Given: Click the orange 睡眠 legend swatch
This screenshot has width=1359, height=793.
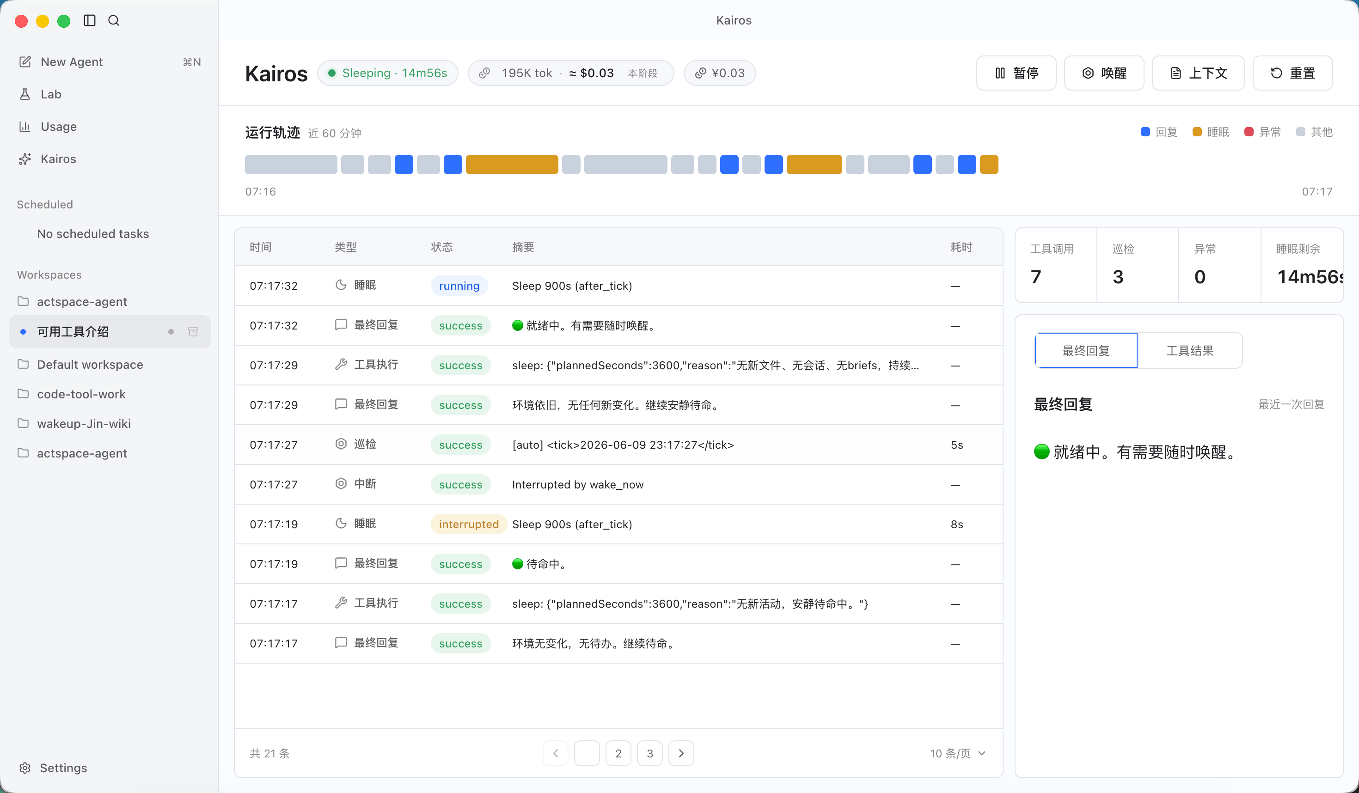Looking at the screenshot, I should (x=1197, y=132).
